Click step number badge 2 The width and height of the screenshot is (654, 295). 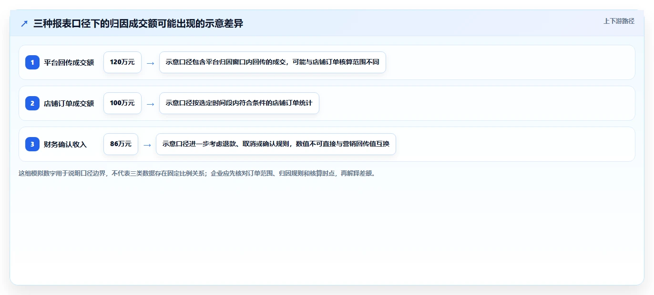pyautogui.click(x=32, y=103)
